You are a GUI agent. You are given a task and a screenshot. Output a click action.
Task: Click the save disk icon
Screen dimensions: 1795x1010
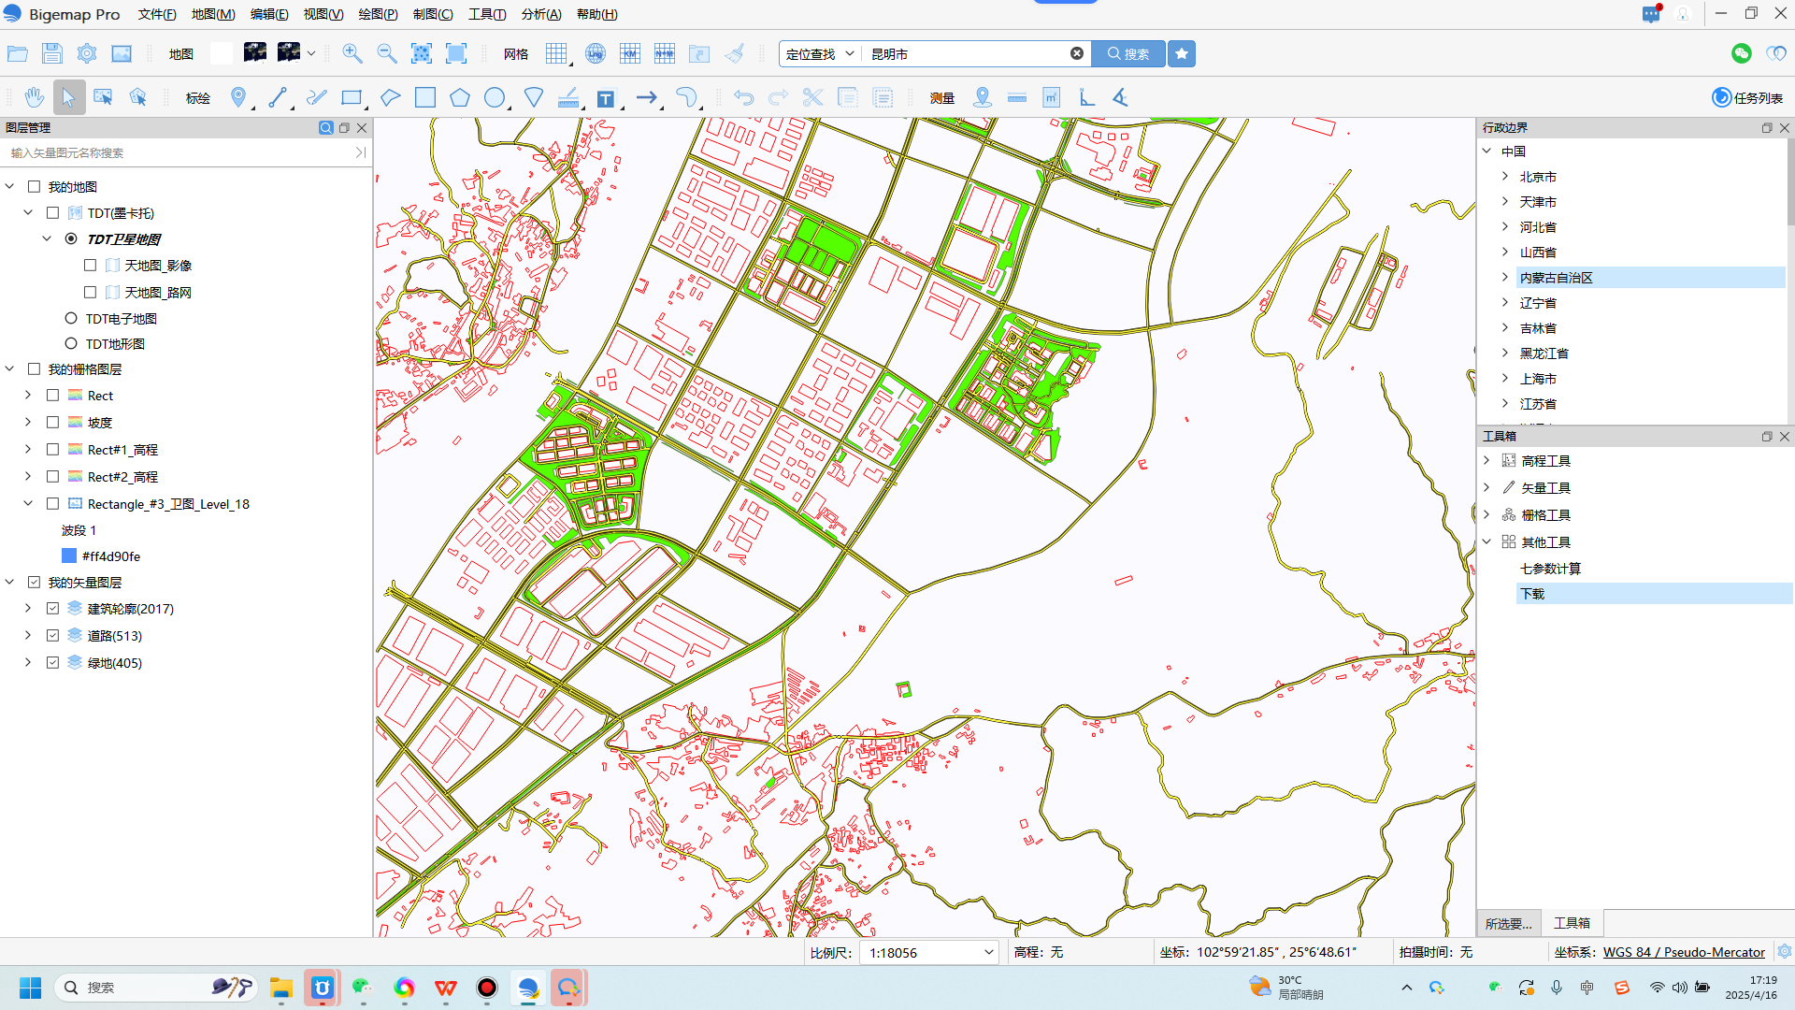click(x=51, y=53)
